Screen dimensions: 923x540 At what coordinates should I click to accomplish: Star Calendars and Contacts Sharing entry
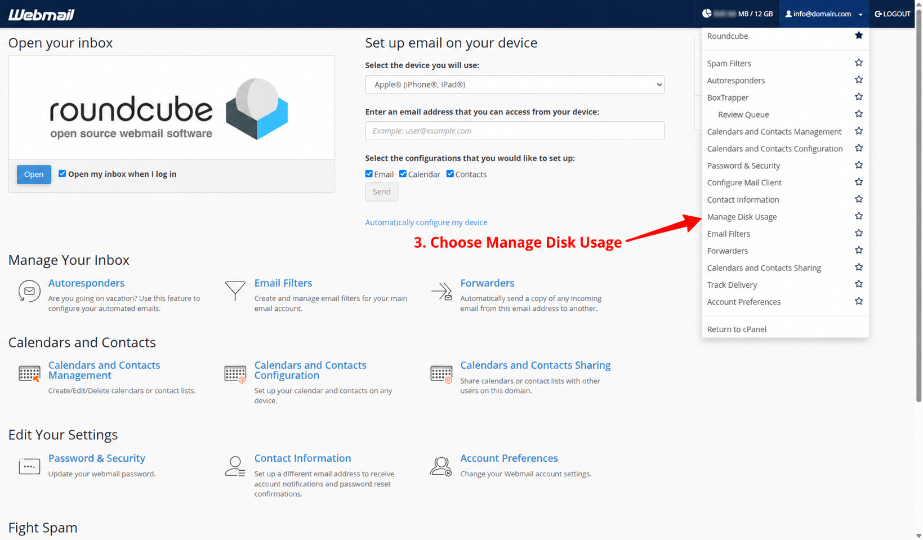click(x=858, y=267)
